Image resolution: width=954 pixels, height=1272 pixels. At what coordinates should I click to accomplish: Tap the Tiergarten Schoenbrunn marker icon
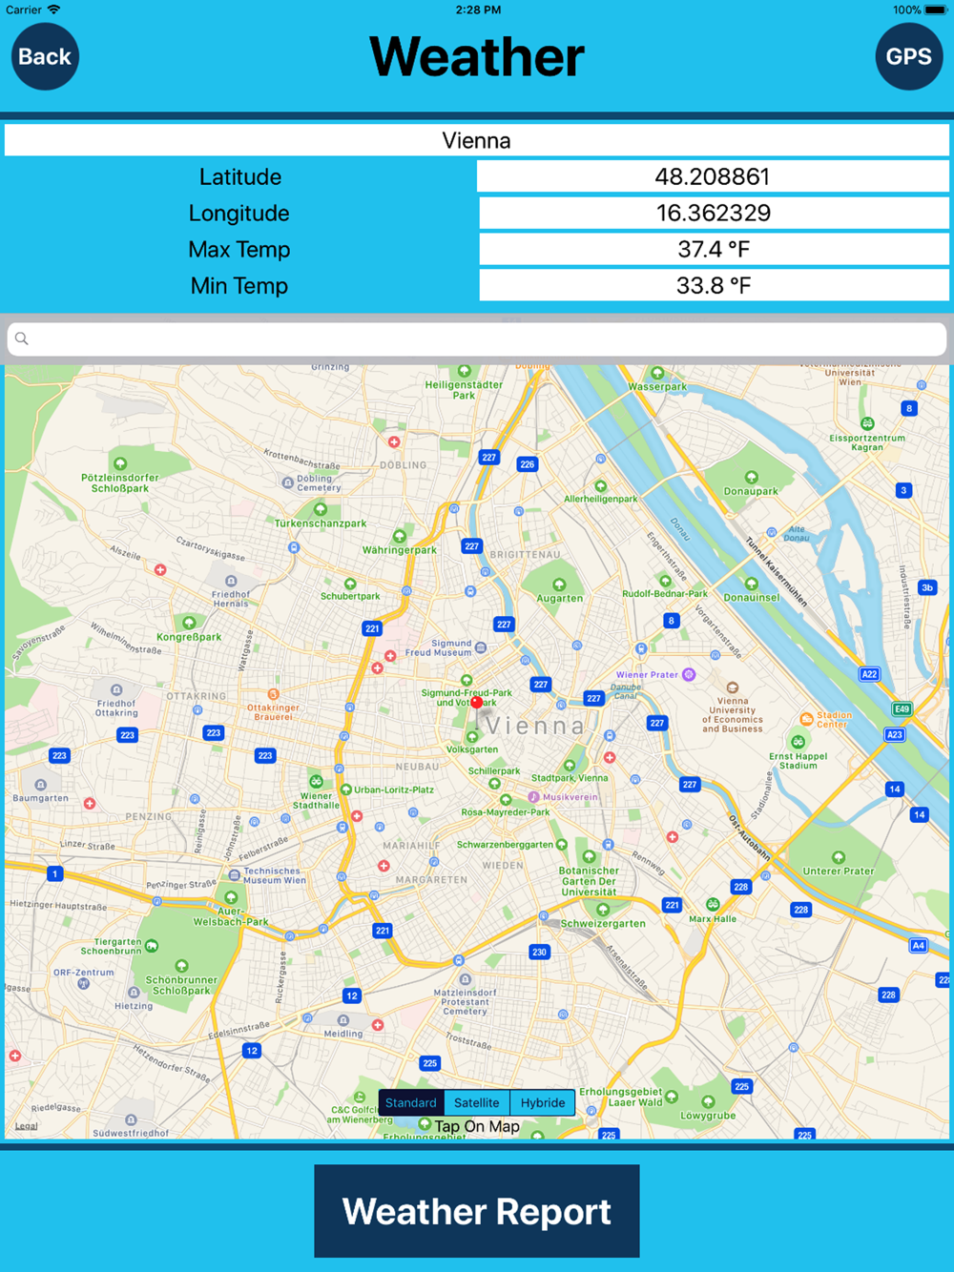point(152,946)
